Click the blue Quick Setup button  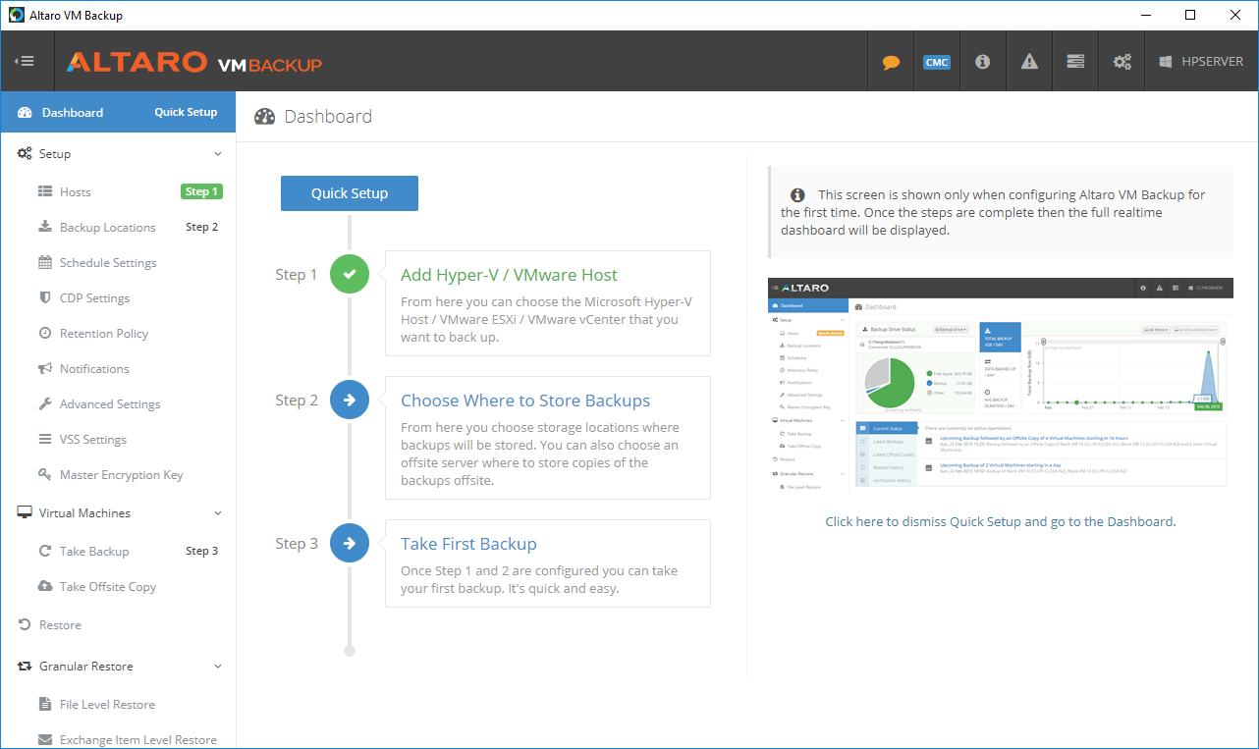point(350,193)
